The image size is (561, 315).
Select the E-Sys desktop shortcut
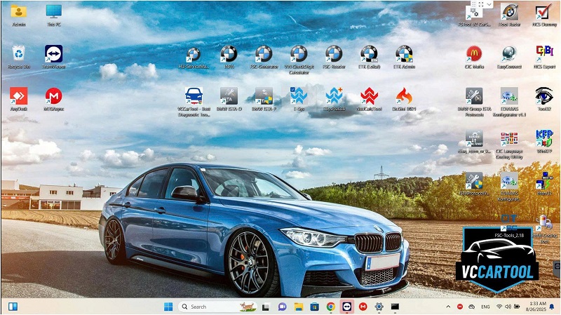pyautogui.click(x=299, y=99)
